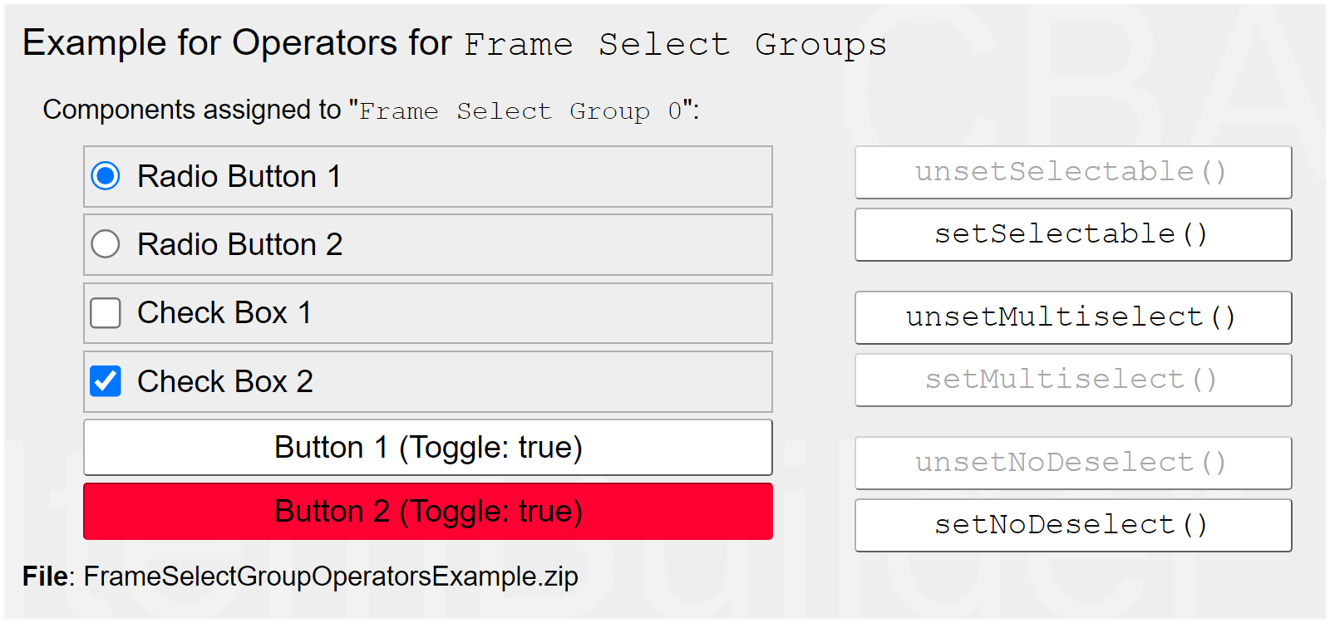Uncheck the Check Box 2 square
Screen dimensions: 1330x623
point(106,381)
